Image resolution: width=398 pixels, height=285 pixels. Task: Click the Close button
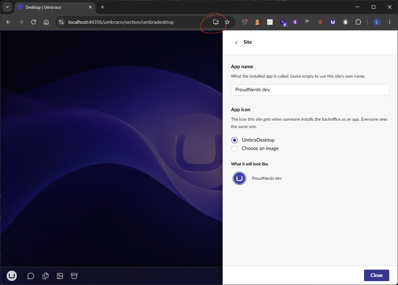tap(376, 275)
